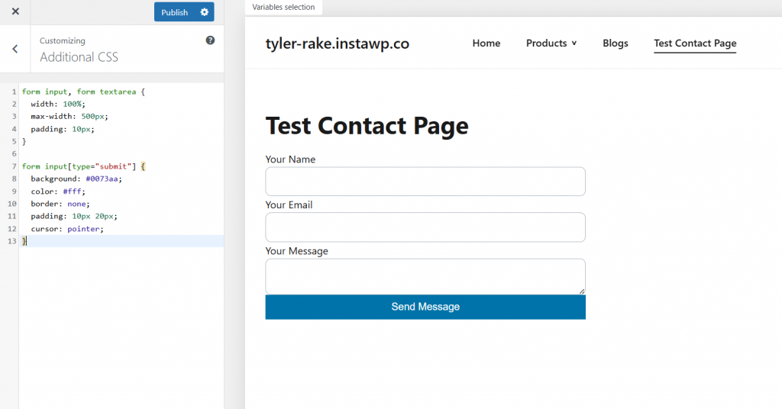
Task: Select the Variables selection tab
Action: point(283,8)
